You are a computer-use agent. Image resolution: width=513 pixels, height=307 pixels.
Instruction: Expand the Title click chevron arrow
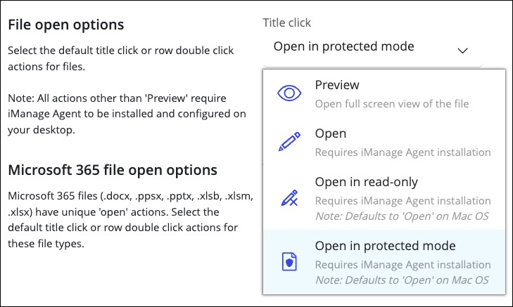point(462,50)
